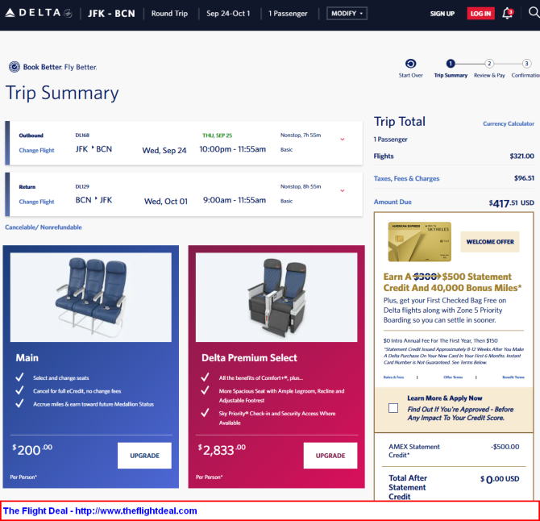
Task: Click 1 Passenger in the header
Action: point(288,14)
